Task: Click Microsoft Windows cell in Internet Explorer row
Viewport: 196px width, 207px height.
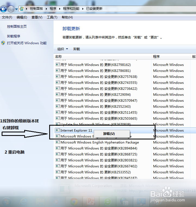Action: point(168,130)
